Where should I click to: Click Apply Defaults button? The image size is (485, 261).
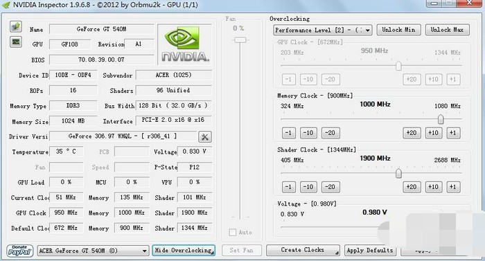click(370, 250)
